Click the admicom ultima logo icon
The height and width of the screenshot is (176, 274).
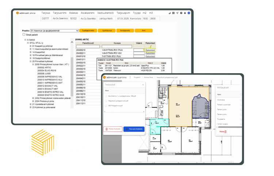(17, 13)
